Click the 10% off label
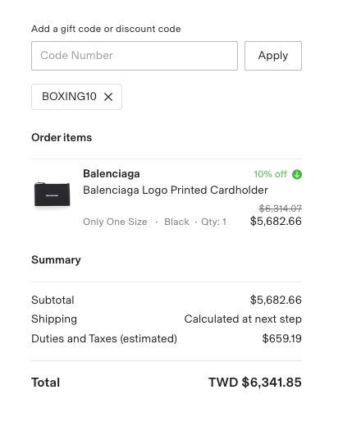 click(270, 174)
